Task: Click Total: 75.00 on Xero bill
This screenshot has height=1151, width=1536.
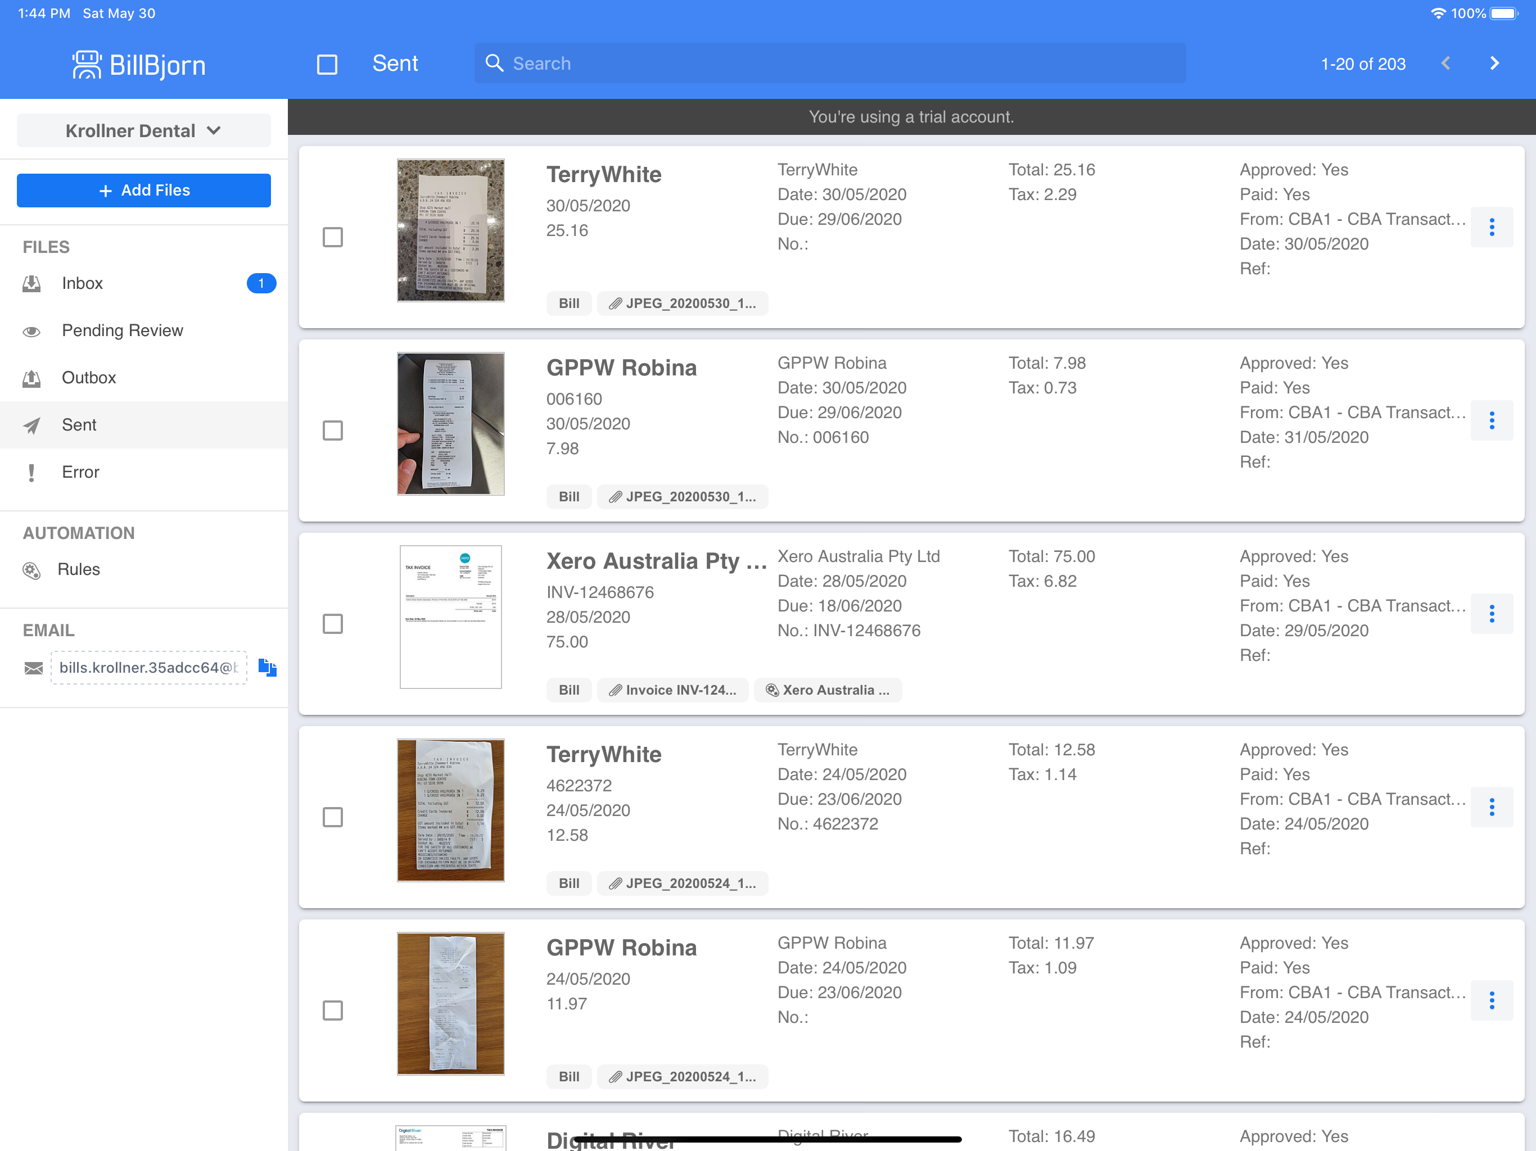Action: click(1051, 556)
